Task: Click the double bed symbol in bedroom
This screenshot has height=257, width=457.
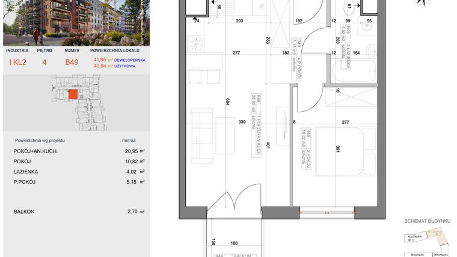Action: tap(346, 151)
